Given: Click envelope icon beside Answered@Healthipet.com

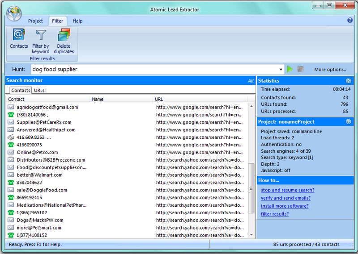Looking at the screenshot, I should 11,129.
